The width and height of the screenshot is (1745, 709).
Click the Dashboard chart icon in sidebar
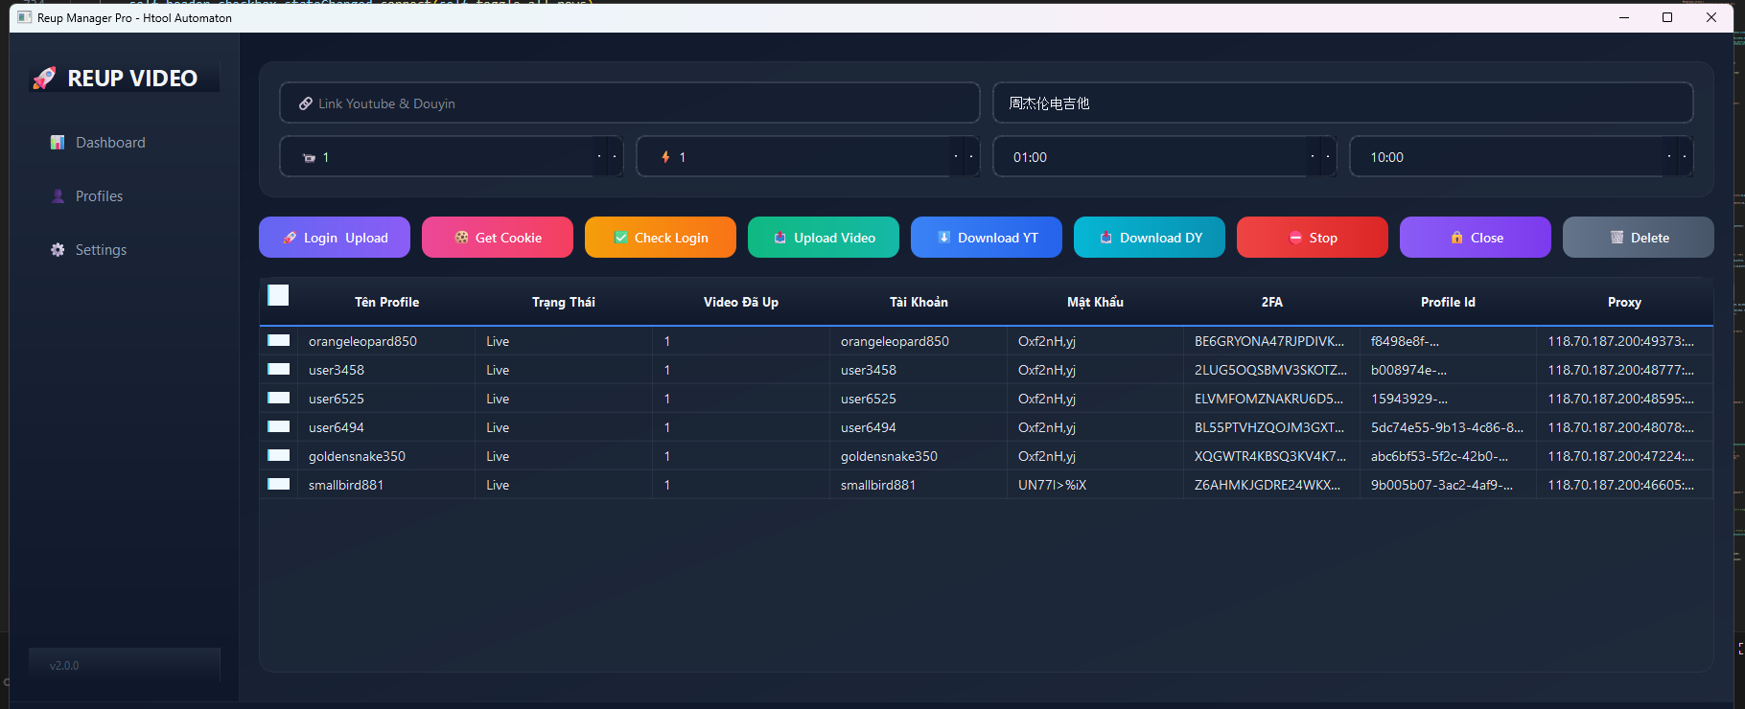coord(58,143)
